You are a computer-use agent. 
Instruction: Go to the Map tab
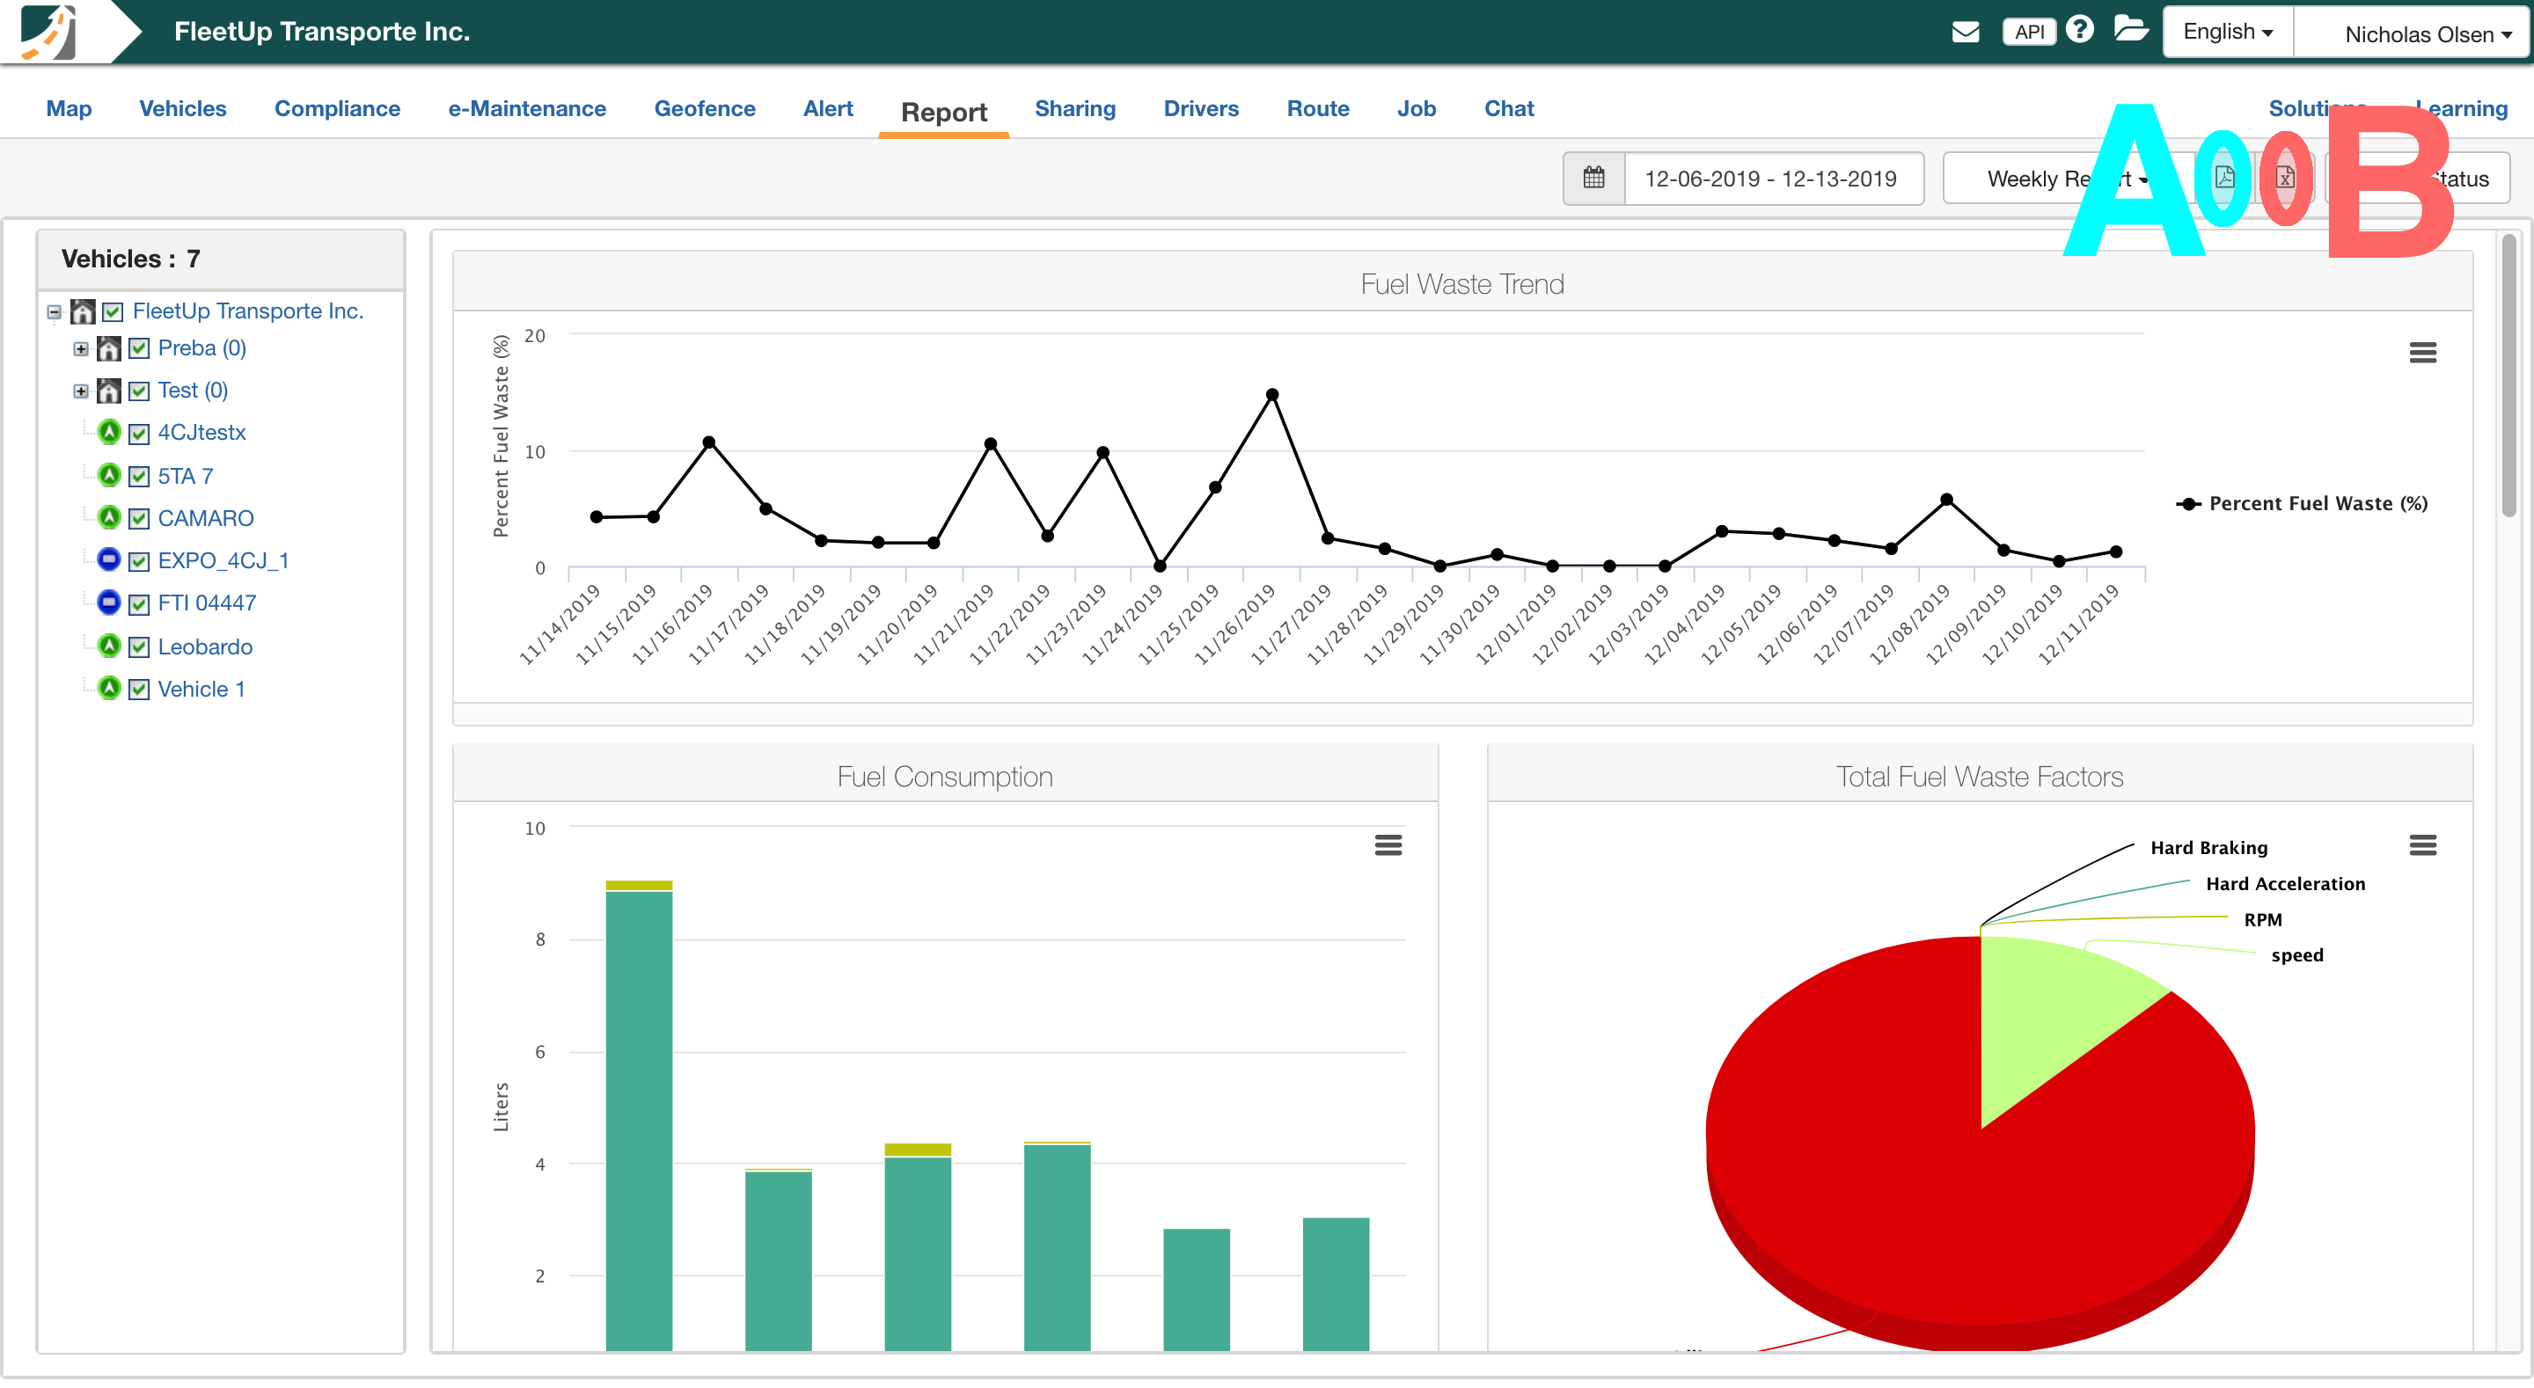(69, 108)
